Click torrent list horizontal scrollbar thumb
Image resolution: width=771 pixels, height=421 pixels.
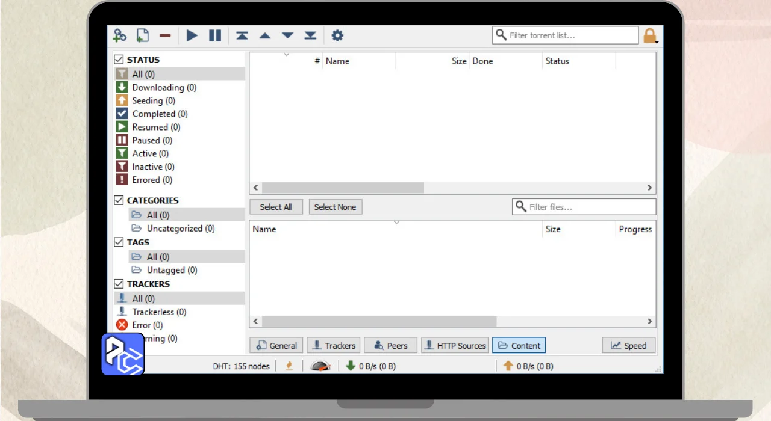(343, 188)
